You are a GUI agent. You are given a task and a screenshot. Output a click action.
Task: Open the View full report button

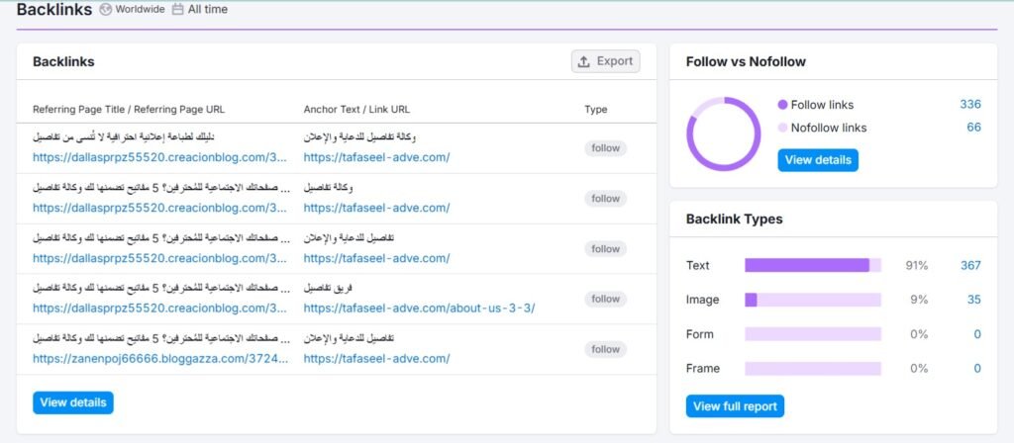(x=735, y=406)
